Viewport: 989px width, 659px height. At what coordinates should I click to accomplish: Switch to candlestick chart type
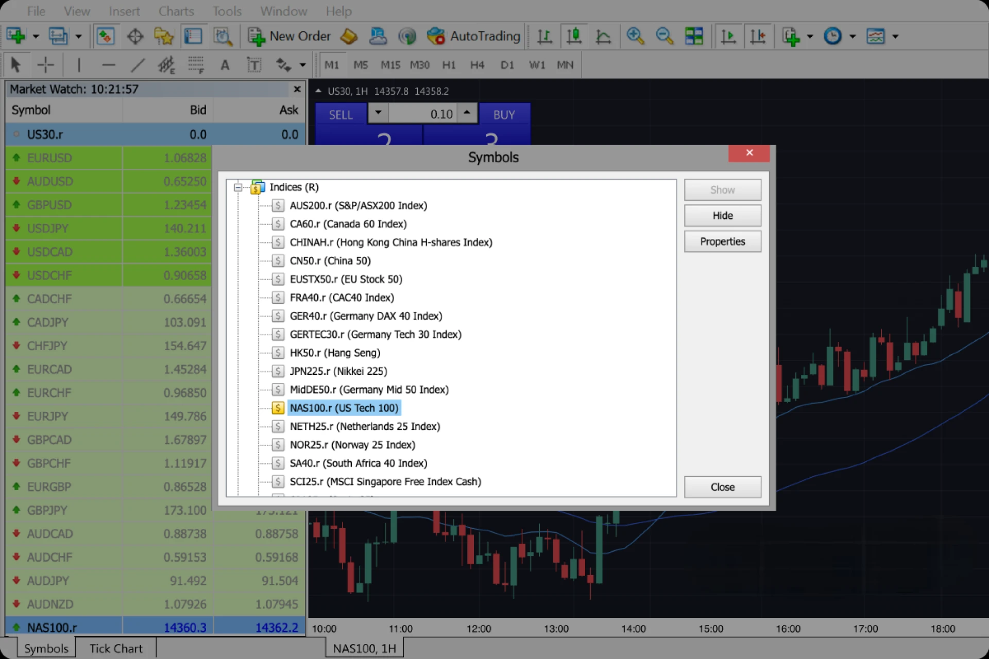574,36
